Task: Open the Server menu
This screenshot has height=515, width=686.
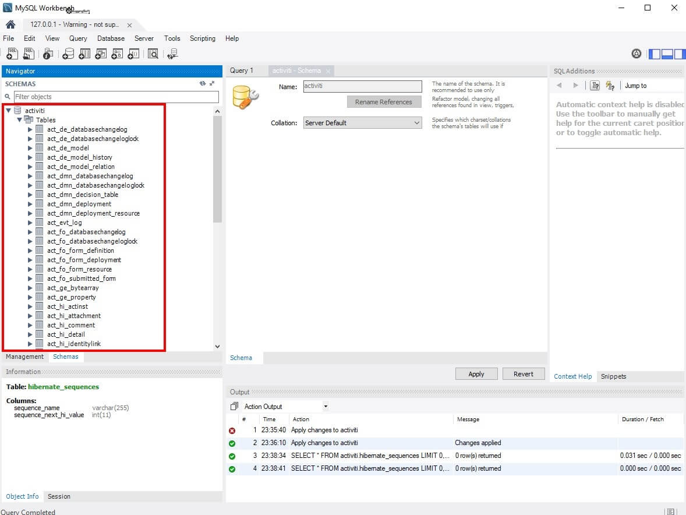Action: [x=144, y=38]
